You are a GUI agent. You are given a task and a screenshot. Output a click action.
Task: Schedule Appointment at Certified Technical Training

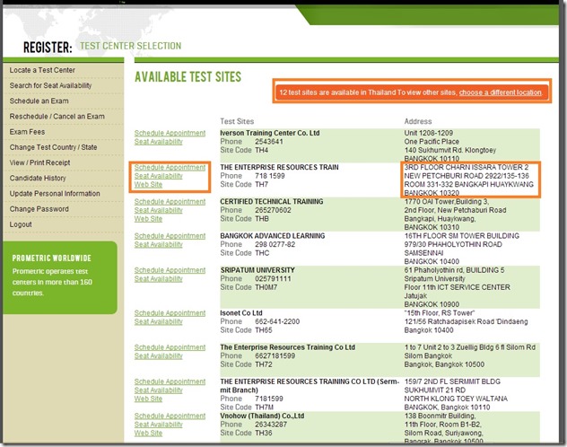170,202
